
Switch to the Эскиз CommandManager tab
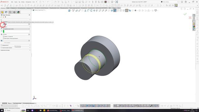[x=8, y=8]
